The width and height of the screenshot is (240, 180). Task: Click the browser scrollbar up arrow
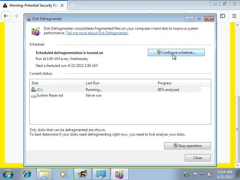(x=237, y=25)
